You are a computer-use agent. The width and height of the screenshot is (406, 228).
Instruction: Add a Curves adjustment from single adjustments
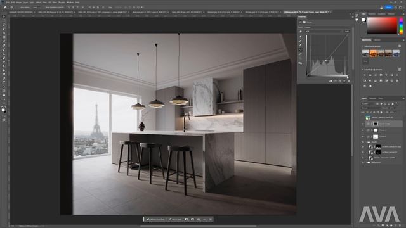376,75
